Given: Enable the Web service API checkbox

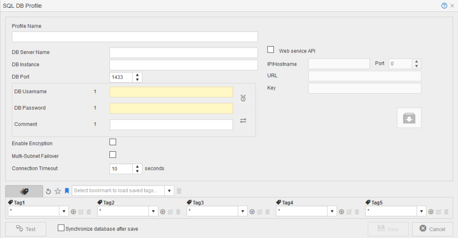Looking at the screenshot, I should click(x=271, y=50).
